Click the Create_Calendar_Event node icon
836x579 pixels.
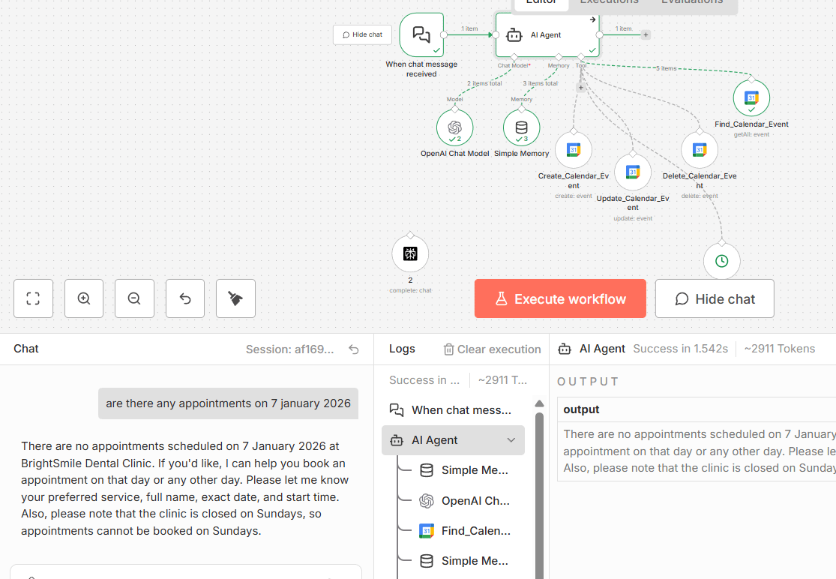(x=574, y=150)
